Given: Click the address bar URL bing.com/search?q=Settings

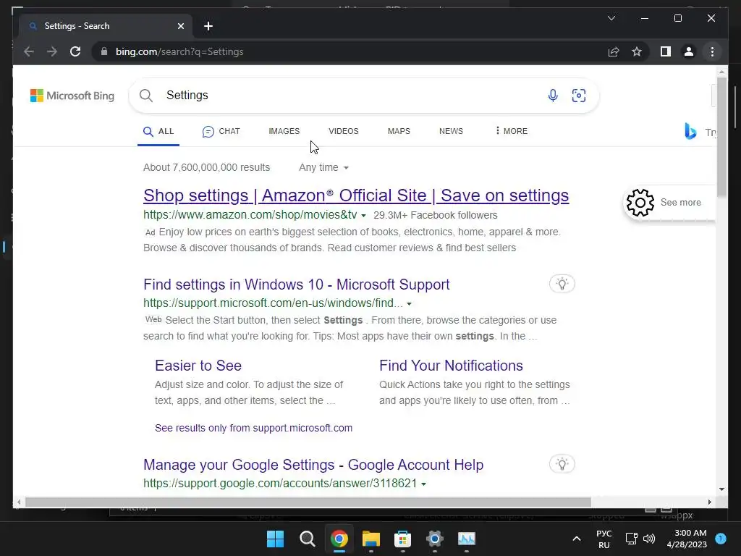Looking at the screenshot, I should tap(179, 51).
